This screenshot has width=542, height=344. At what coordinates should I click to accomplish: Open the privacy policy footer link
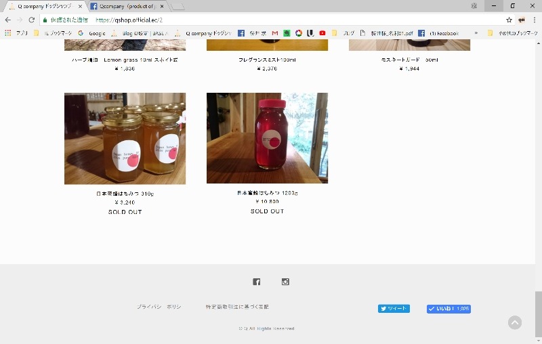click(x=159, y=307)
